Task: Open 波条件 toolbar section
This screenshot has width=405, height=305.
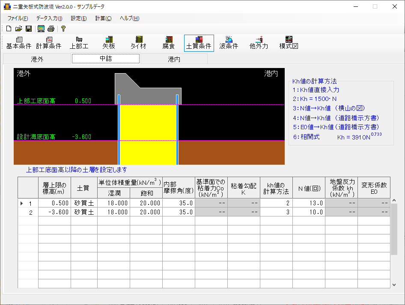Action: click(229, 43)
